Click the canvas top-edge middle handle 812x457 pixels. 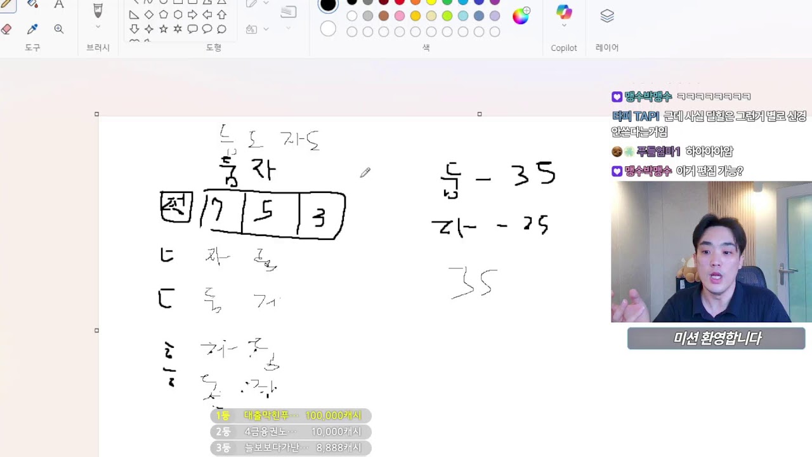[480, 114]
